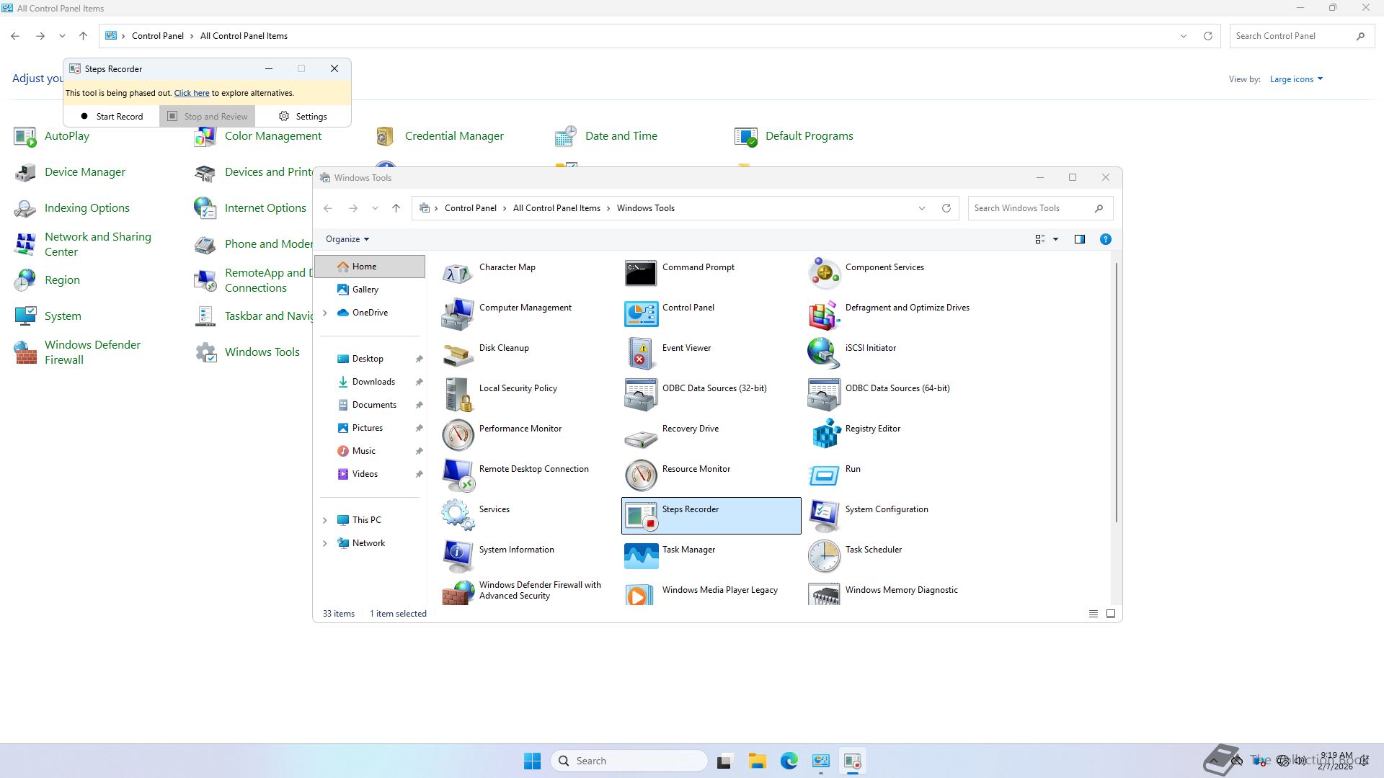Expand the This PC tree node
1384x778 pixels.
click(x=324, y=520)
